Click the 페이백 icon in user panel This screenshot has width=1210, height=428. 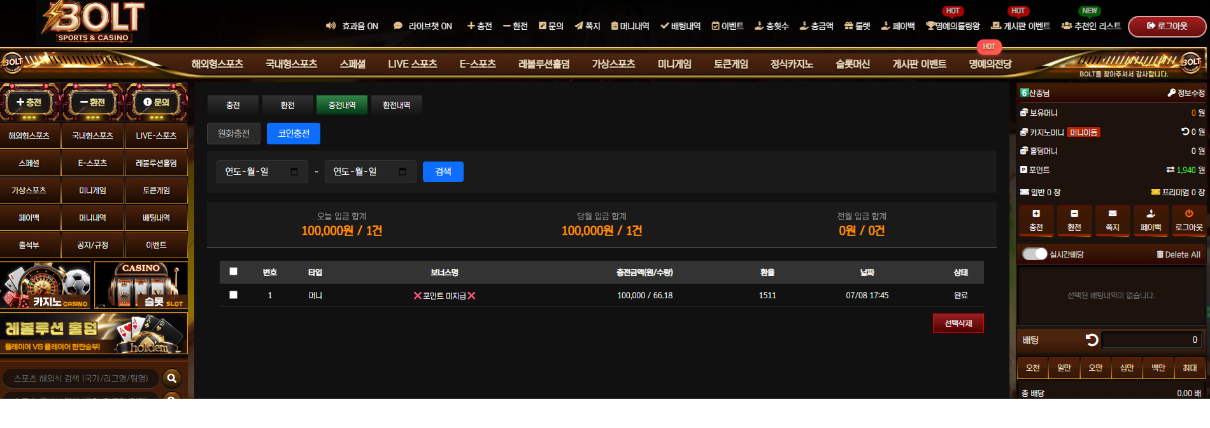[1150, 214]
